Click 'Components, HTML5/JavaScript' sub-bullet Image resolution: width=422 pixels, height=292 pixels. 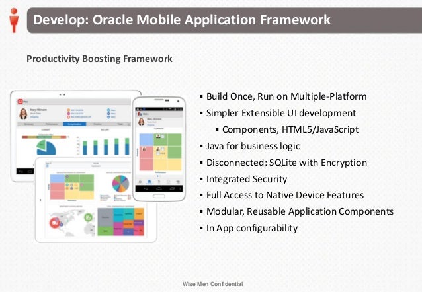(x=290, y=130)
